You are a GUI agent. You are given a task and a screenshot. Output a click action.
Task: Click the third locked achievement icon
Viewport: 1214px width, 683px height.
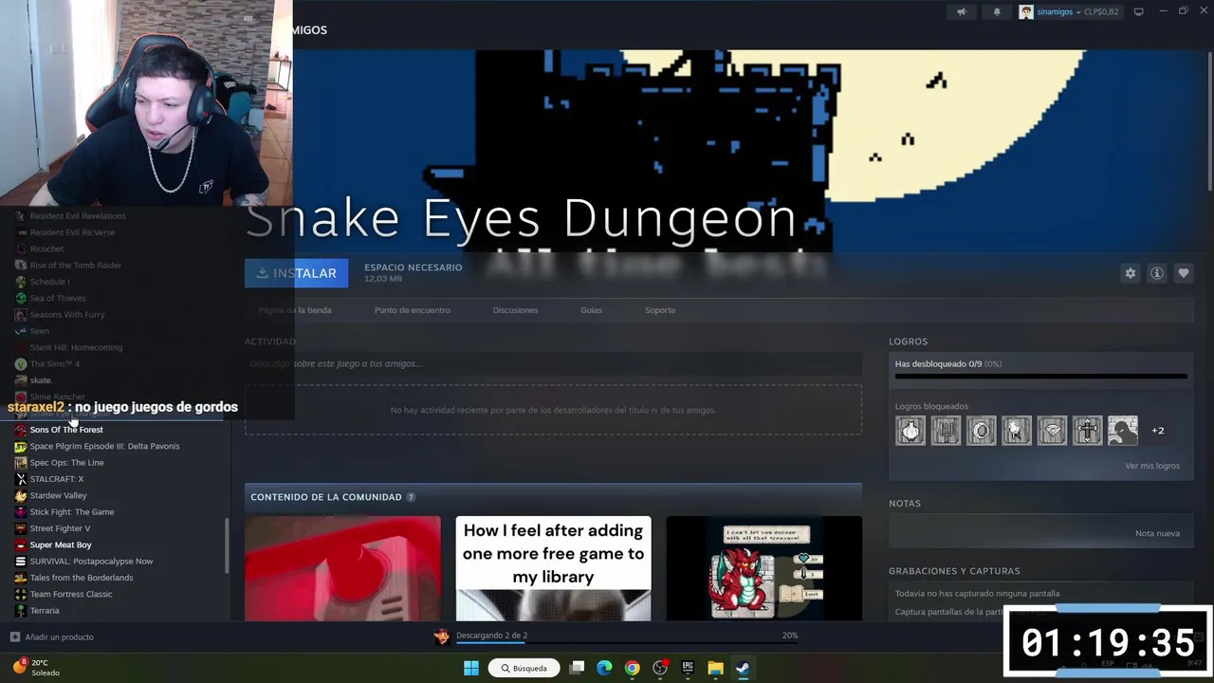coord(981,431)
